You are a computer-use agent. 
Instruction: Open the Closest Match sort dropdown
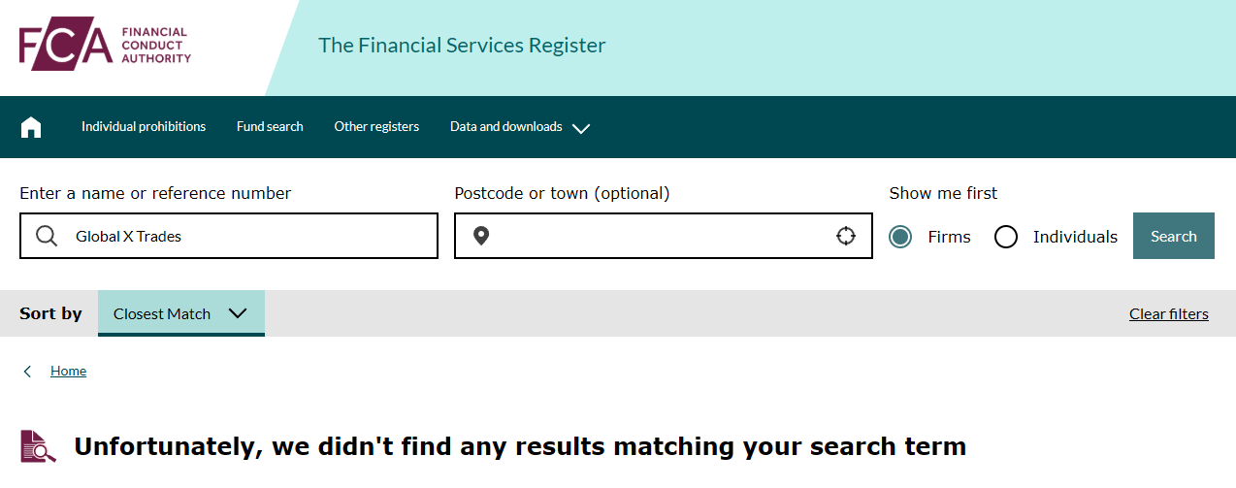click(180, 313)
